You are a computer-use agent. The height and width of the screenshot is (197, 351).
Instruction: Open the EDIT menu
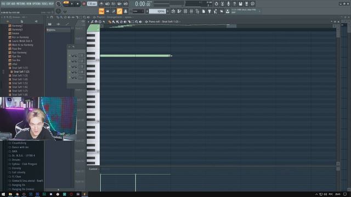point(9,4)
